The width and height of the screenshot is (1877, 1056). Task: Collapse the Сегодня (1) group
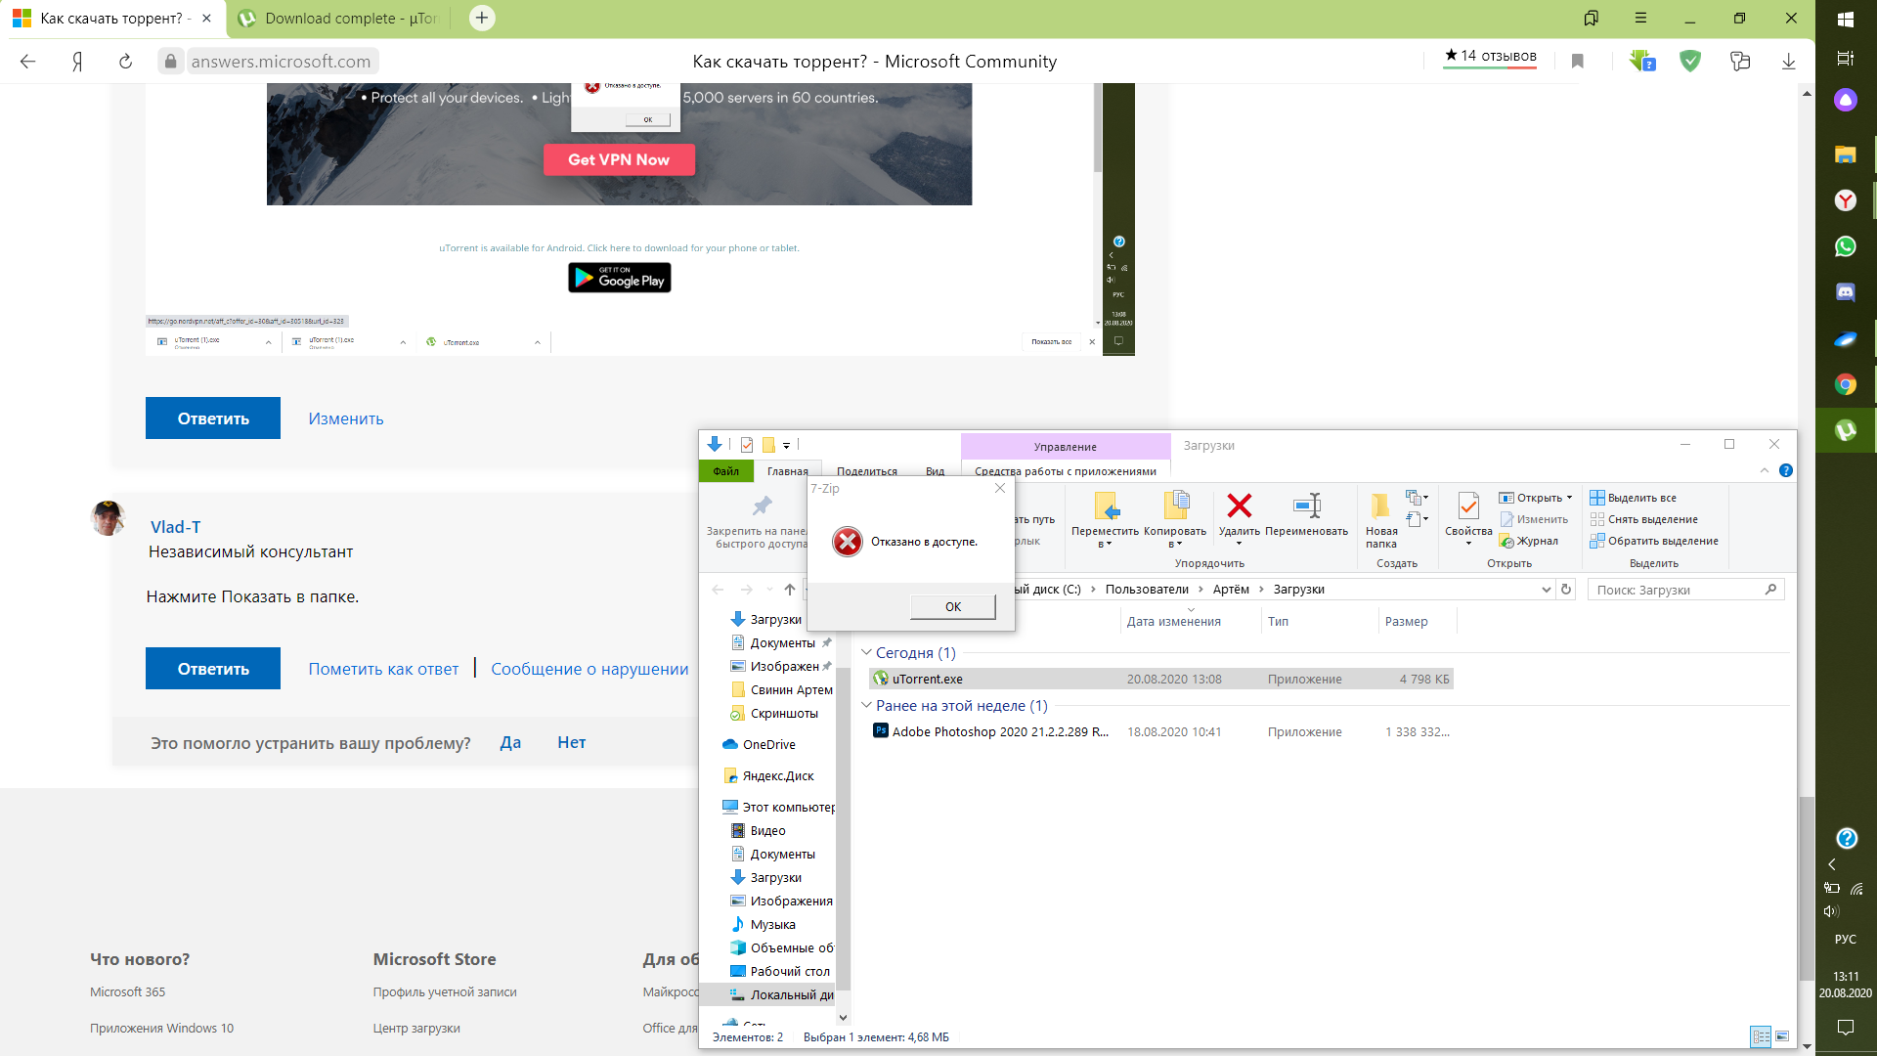[866, 652]
